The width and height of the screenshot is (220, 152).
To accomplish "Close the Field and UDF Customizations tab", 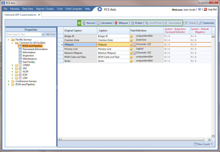I will pyautogui.click(x=39, y=15).
